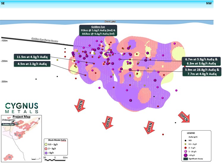Click the 4.5m at 2.3g/t AuEq label

32,63
